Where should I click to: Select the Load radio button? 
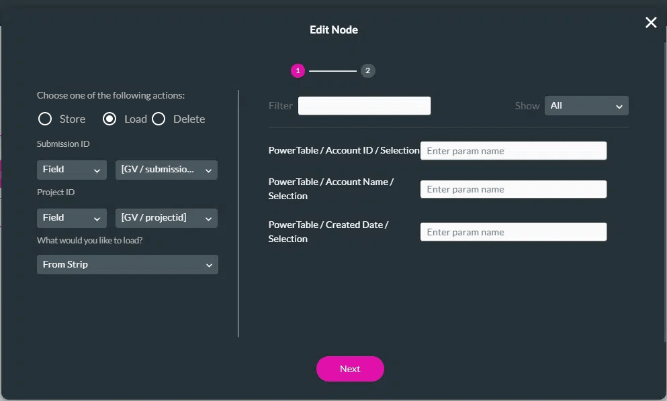pyautogui.click(x=109, y=119)
